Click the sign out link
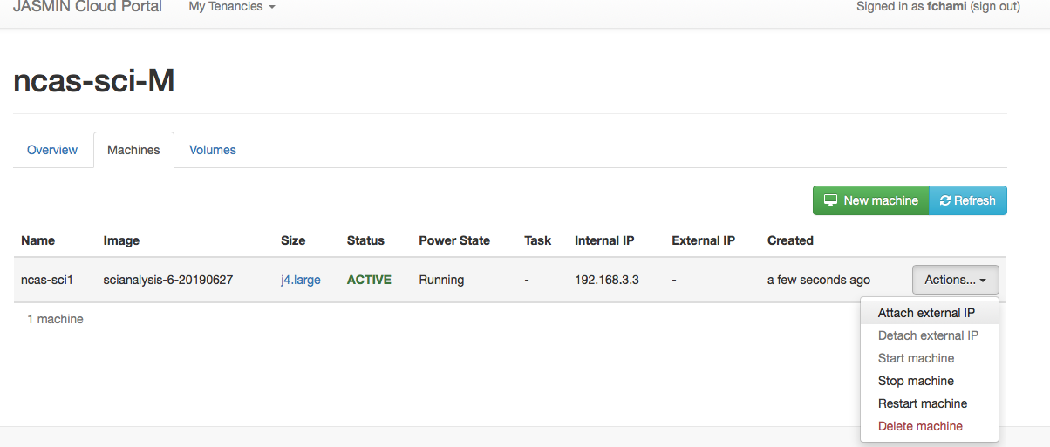Screen dimensions: 1050x447 pyautogui.click(x=995, y=6)
